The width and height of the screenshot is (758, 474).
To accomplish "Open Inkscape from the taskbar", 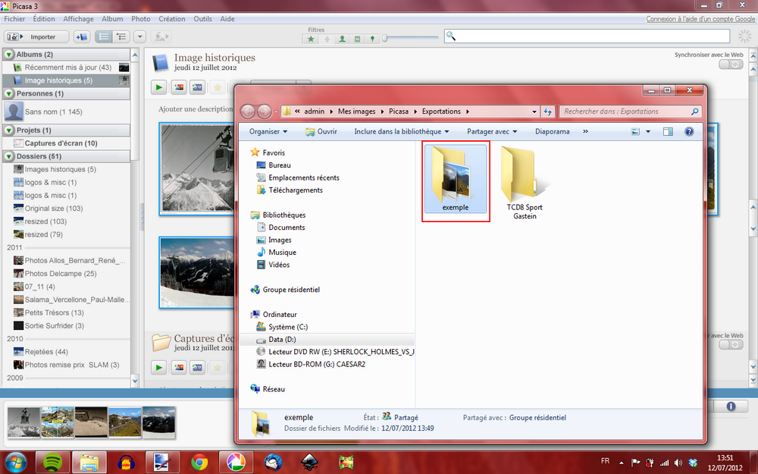I will click(309, 463).
